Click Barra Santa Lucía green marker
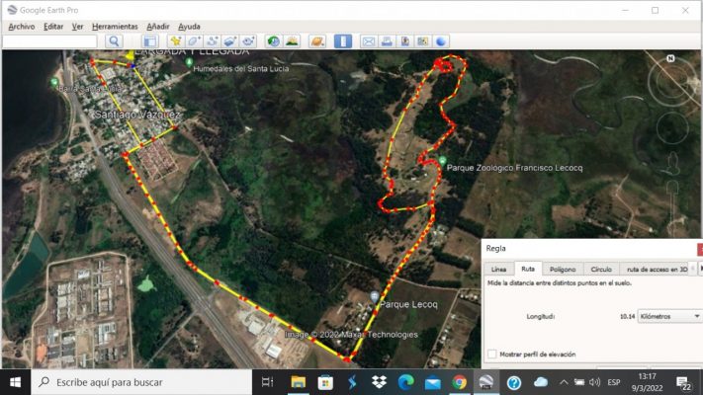This screenshot has height=395, width=703. point(54,82)
